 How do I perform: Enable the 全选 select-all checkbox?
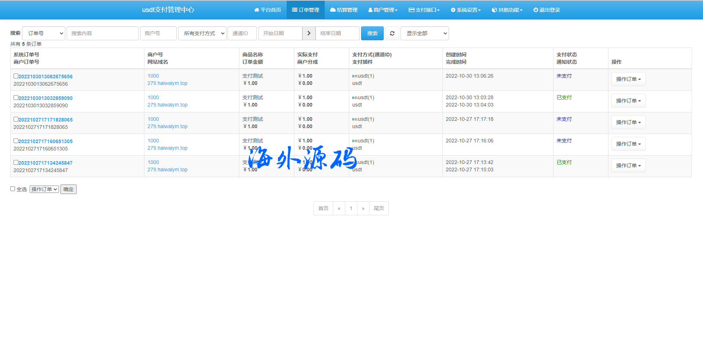pos(13,189)
